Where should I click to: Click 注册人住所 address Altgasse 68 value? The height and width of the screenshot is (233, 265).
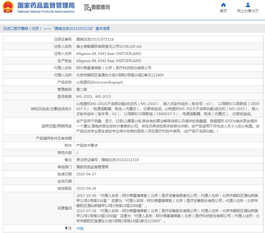click(109, 53)
